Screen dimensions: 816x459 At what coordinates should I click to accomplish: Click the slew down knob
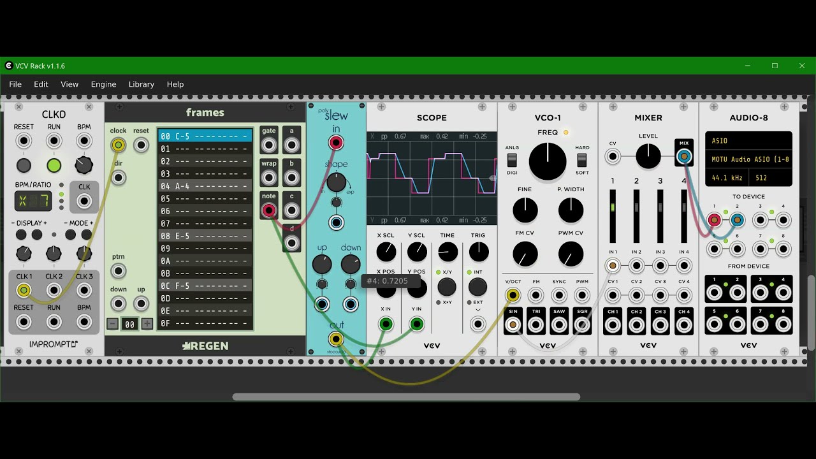351,264
